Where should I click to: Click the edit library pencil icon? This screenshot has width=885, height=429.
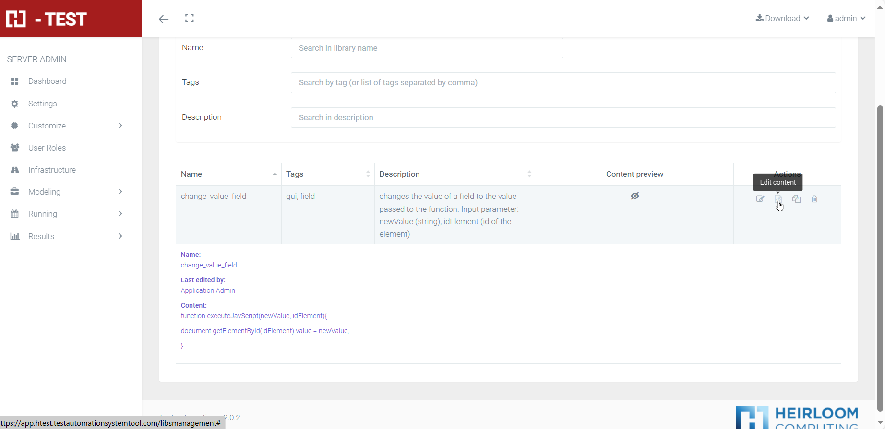point(760,199)
